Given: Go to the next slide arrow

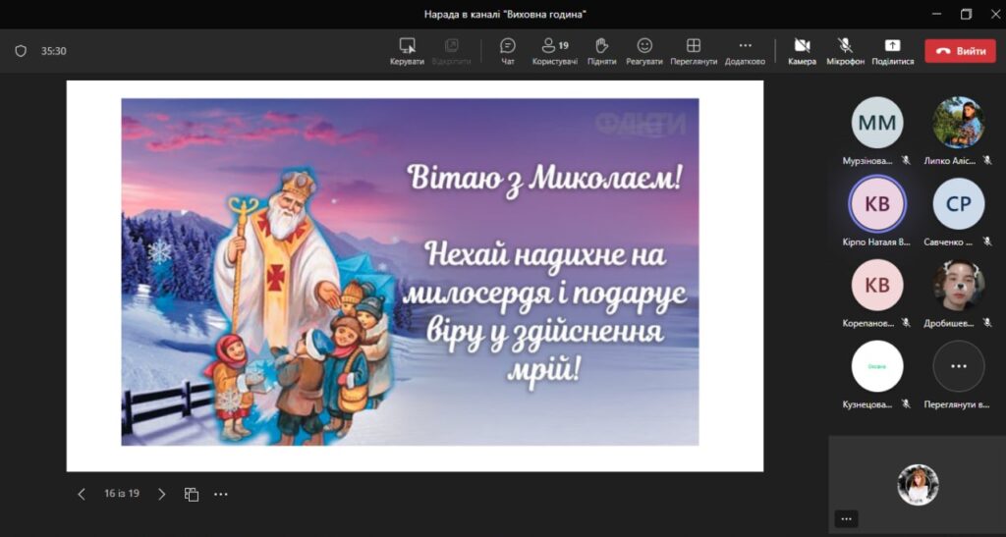Looking at the screenshot, I should pos(162,494).
